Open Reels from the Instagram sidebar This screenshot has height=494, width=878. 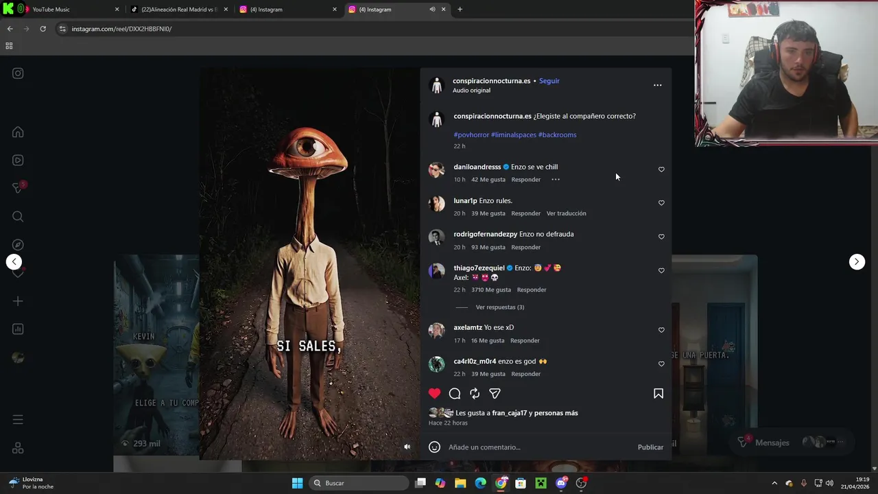point(18,160)
